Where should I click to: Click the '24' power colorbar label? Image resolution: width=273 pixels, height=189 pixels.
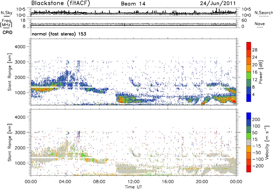pyautogui.click(x=255, y=57)
